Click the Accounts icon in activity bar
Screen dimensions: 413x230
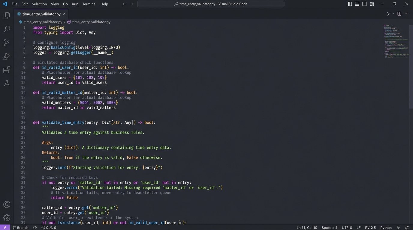click(7, 205)
